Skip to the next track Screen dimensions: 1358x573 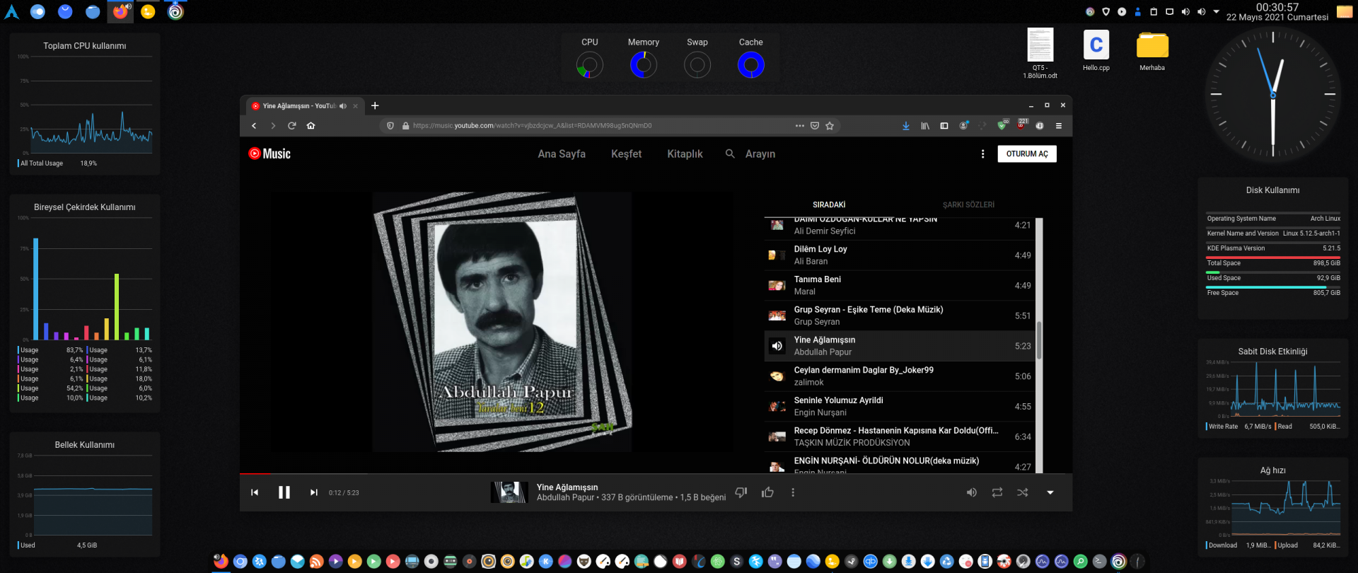click(x=313, y=492)
